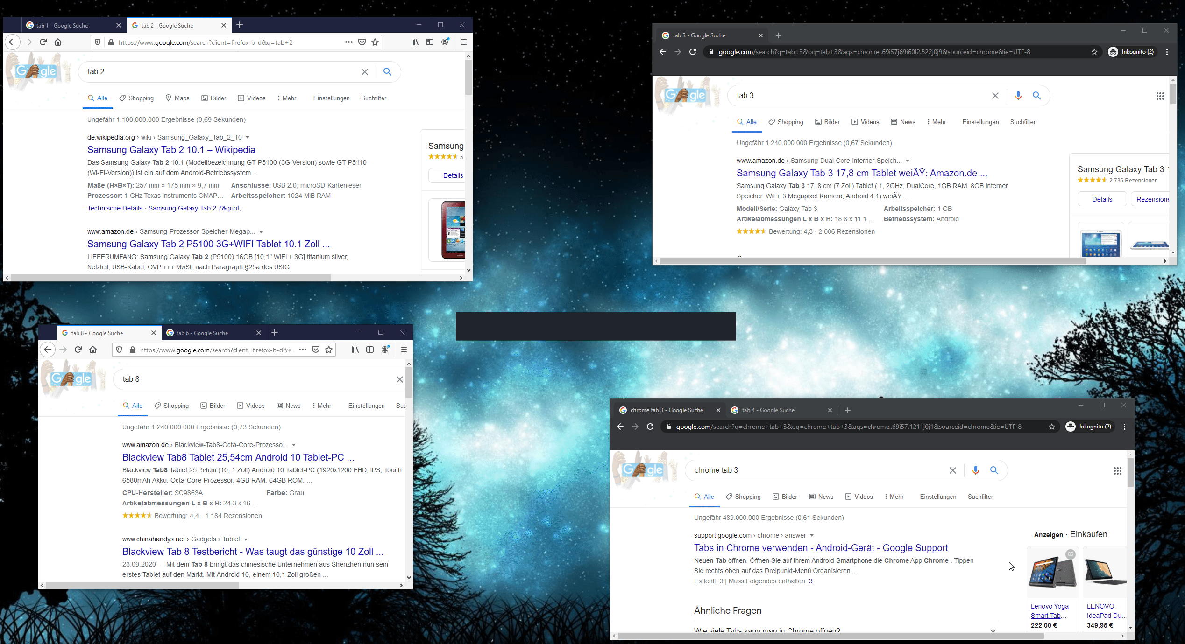1185x644 pixels.
Task: Click the shield tracking protection icon beside google.com/search?client=firefox-b-d&q=tab+2
Action: [98, 42]
